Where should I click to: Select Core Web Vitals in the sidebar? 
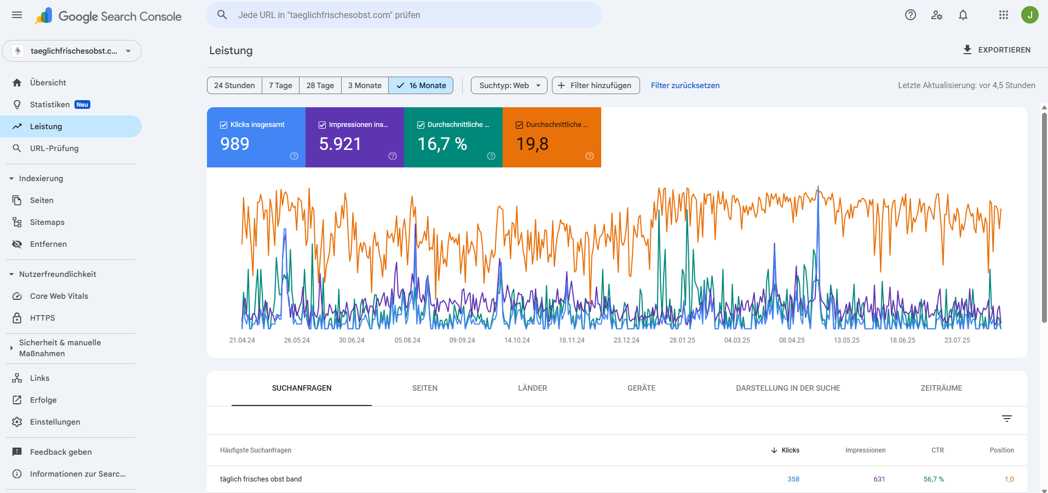tap(59, 295)
